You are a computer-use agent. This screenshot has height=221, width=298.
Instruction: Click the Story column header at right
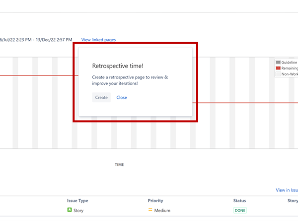coord(293,201)
